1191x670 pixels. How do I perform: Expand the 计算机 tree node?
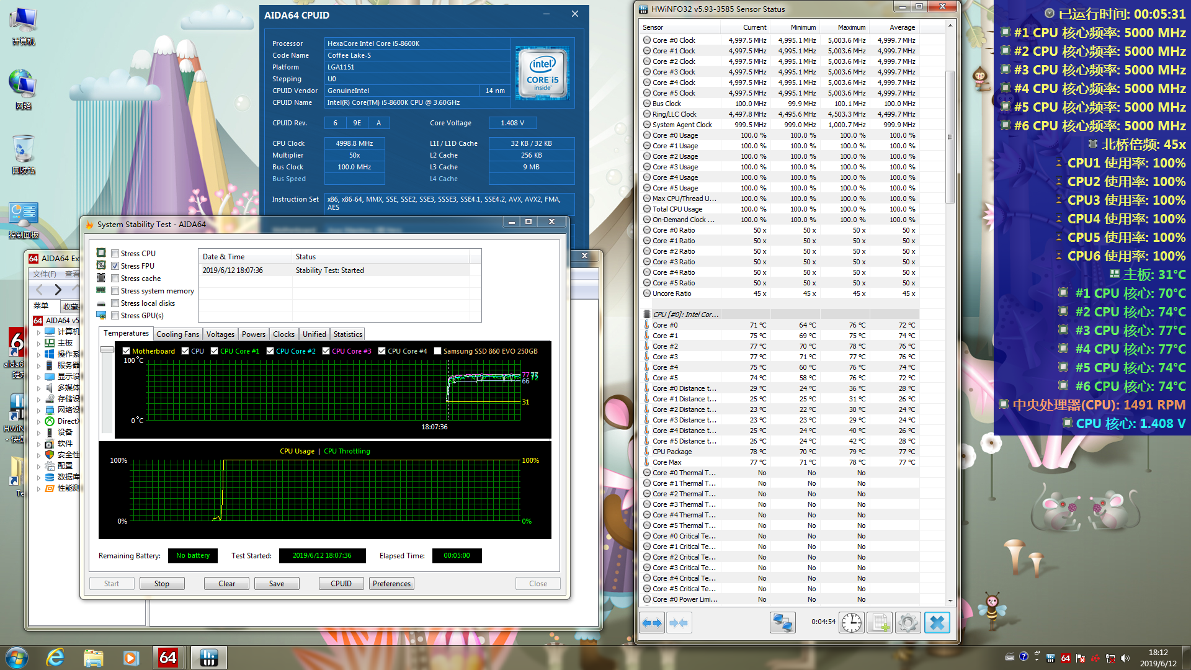pos(39,332)
